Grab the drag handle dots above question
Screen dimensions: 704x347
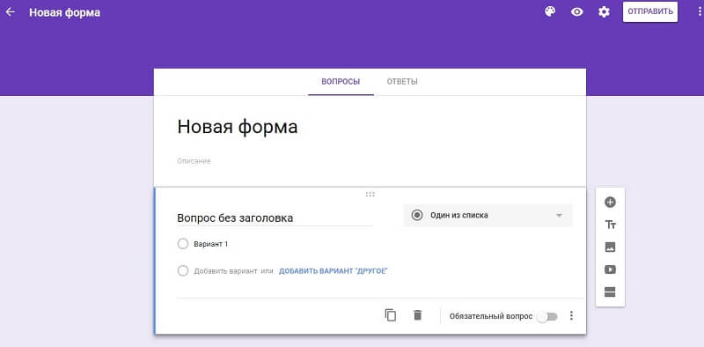click(370, 194)
